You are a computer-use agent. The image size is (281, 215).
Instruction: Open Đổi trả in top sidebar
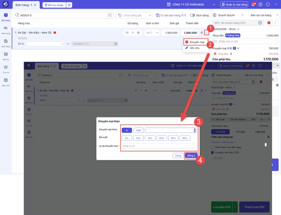click(x=6, y=56)
